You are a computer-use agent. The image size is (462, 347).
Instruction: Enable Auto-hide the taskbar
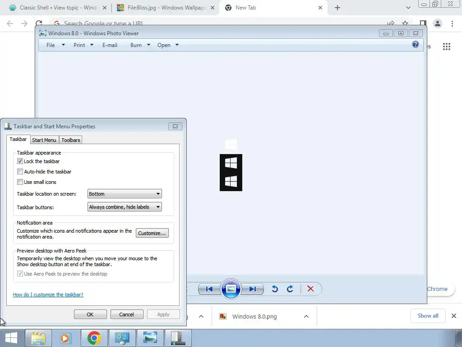20,171
